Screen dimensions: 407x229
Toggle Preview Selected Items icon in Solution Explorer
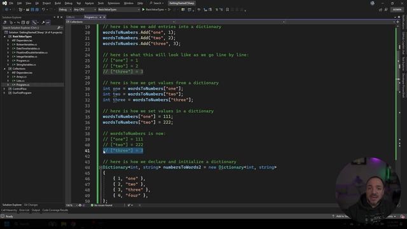tap(48, 23)
